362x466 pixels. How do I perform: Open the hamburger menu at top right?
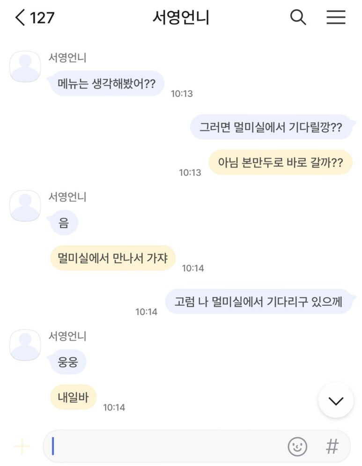coord(336,17)
